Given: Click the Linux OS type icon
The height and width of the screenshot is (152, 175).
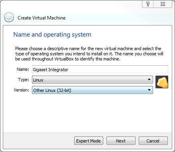Looking at the screenshot, I should click(x=162, y=82).
